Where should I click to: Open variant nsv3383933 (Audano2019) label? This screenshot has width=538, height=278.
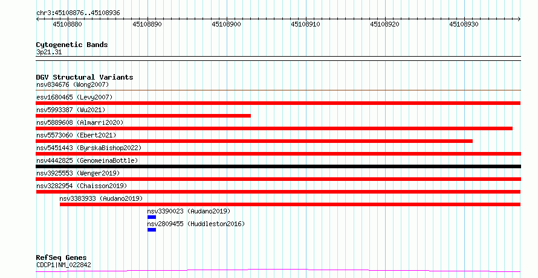[101, 198]
